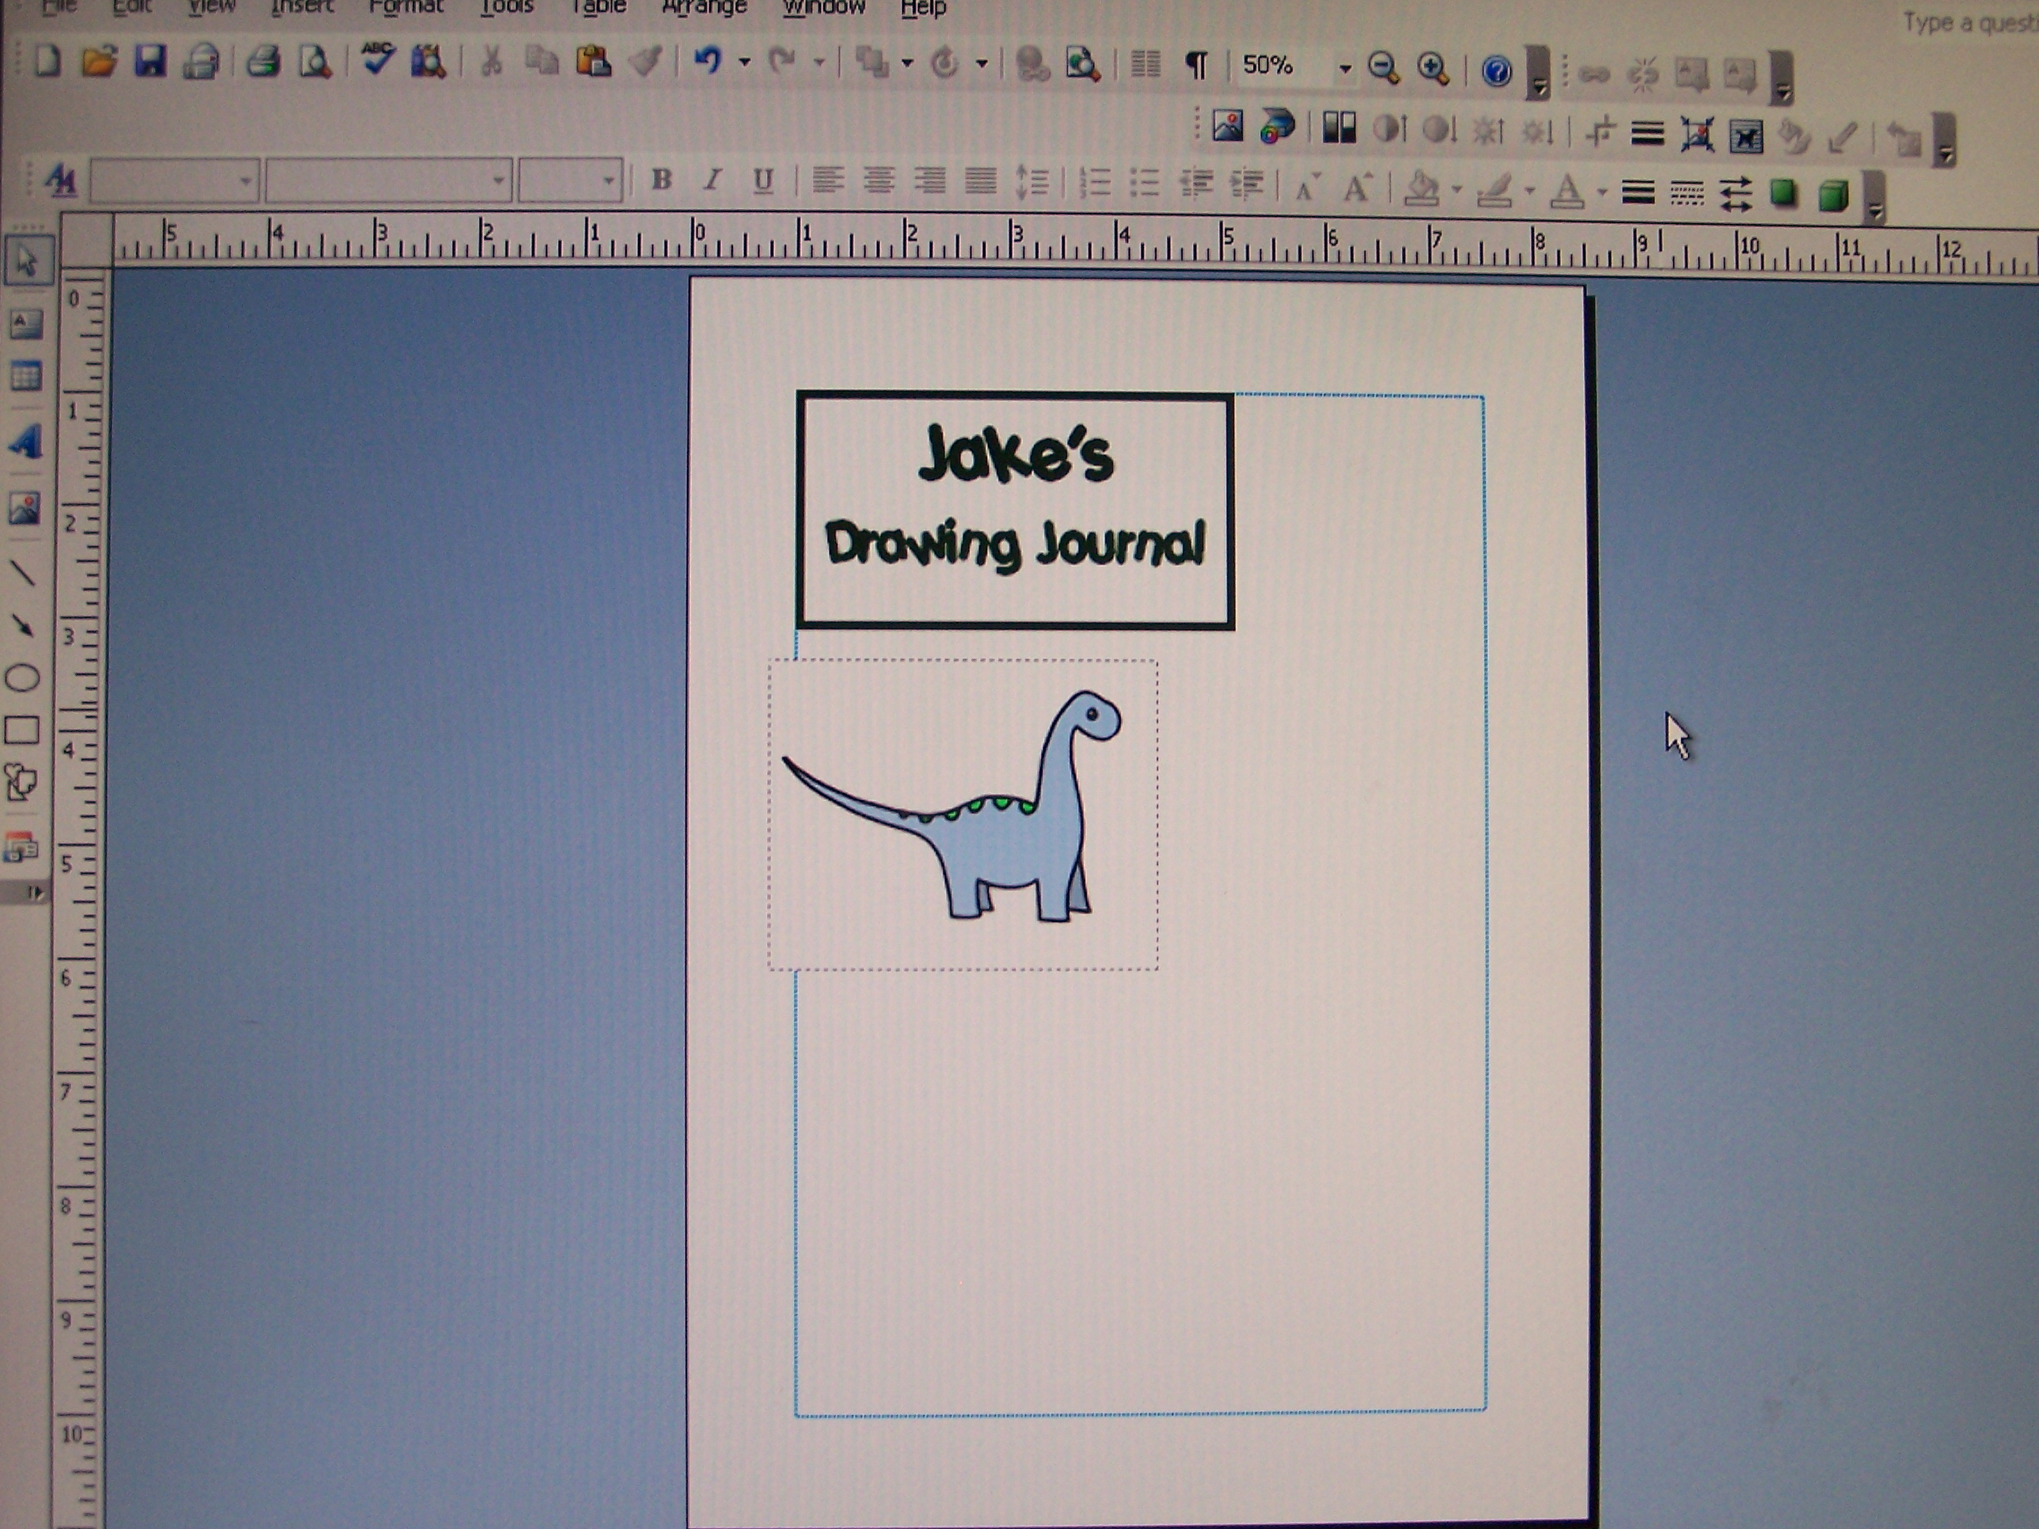Toggle Underline formatting
The image size is (2039, 1529).
click(x=762, y=180)
